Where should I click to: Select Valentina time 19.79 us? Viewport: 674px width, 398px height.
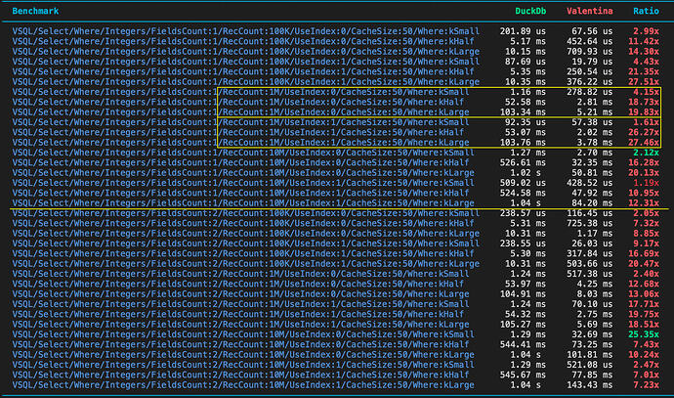(592, 62)
